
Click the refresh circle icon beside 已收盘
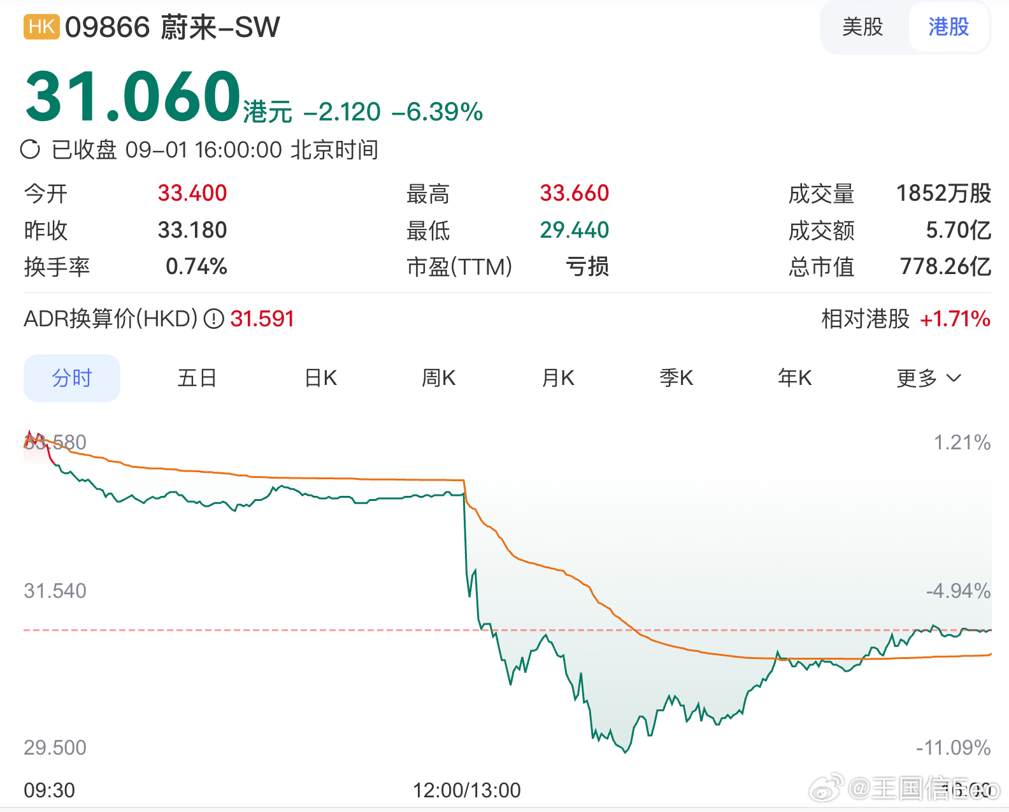[30, 150]
